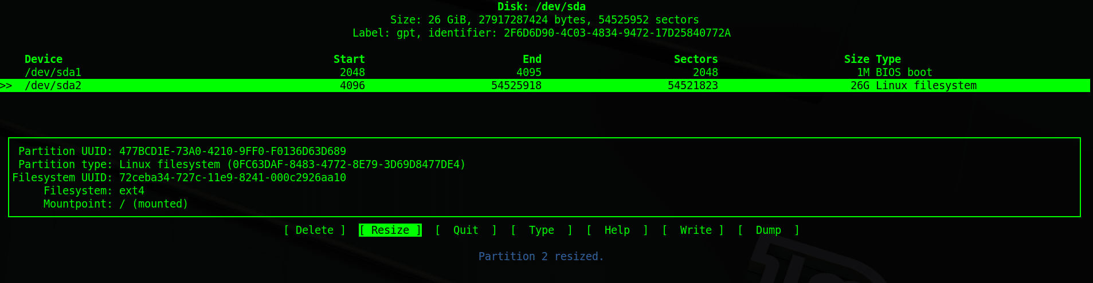Select the Delete menu option

coord(315,230)
